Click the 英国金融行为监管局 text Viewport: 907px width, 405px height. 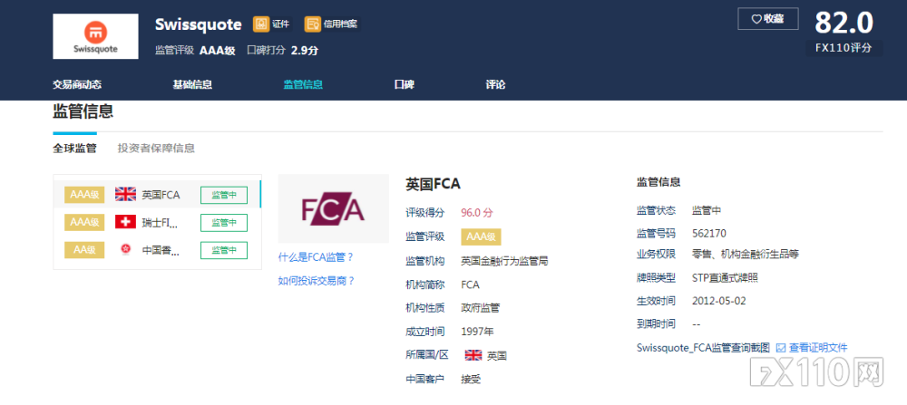point(504,261)
